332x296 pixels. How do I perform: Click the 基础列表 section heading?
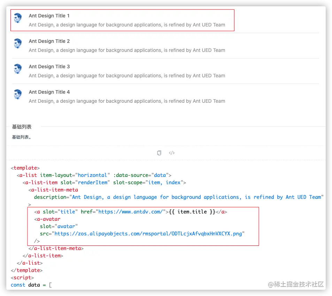click(x=22, y=127)
